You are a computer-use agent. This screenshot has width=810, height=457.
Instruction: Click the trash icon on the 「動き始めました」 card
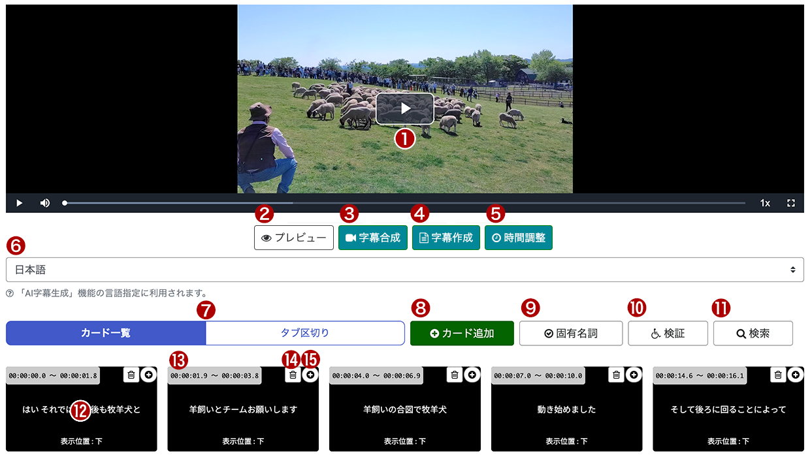[x=616, y=375]
